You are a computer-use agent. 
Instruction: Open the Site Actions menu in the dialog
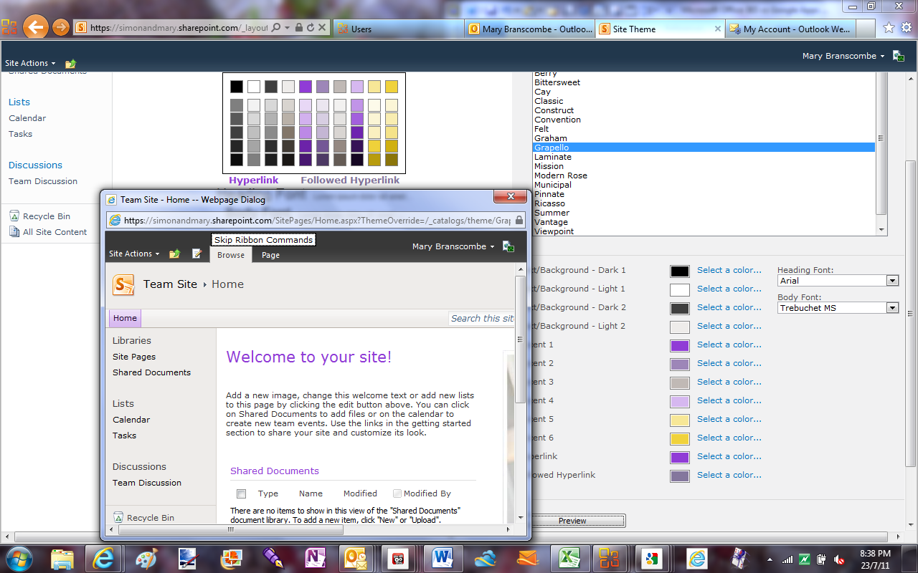coord(134,254)
